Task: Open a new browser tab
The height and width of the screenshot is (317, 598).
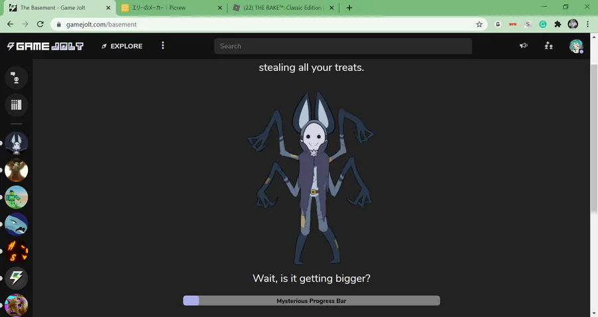Action: [349, 7]
